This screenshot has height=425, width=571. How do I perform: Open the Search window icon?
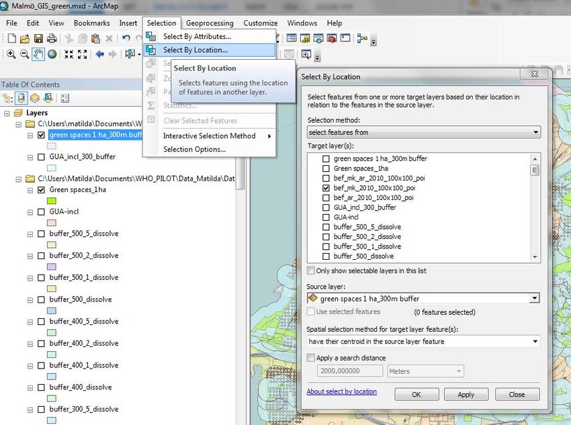[x=318, y=38]
